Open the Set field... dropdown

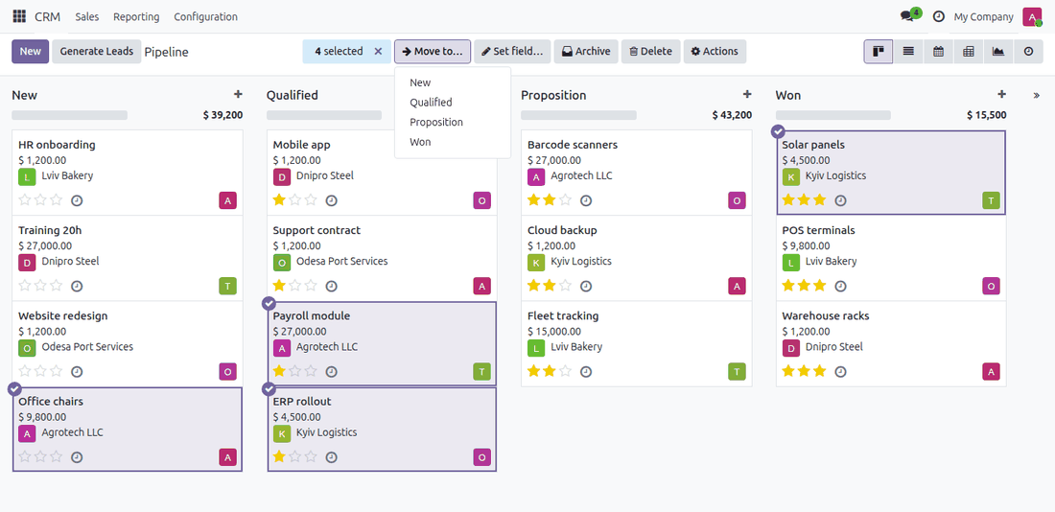point(513,51)
